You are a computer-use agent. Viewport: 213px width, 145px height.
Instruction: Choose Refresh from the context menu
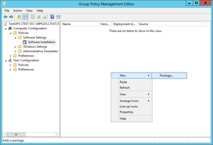tap(131, 88)
